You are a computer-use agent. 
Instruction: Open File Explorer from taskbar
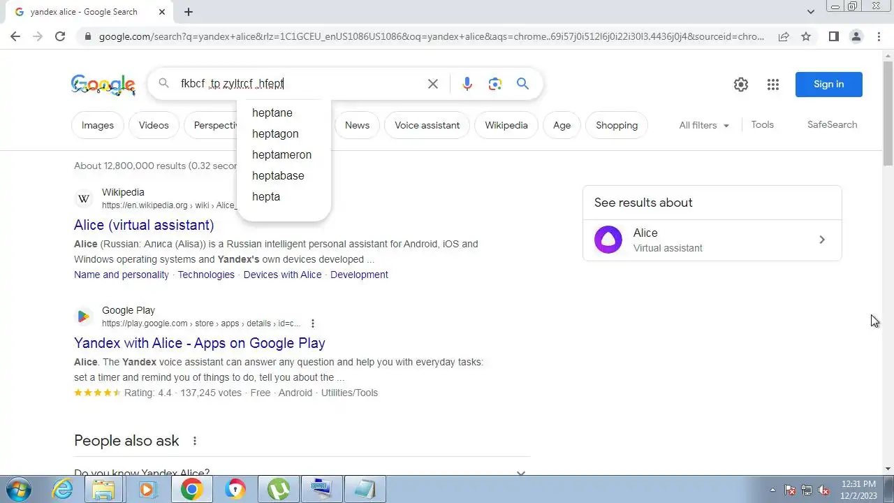(104, 489)
